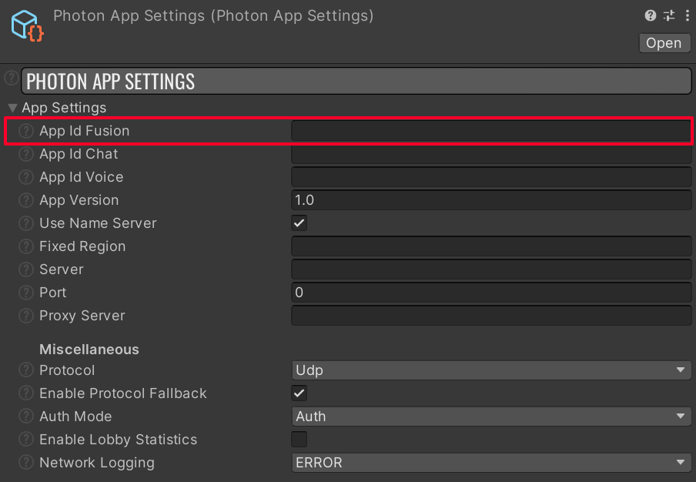Click the 'Protocol' label
This screenshot has width=696, height=482.
tap(67, 370)
